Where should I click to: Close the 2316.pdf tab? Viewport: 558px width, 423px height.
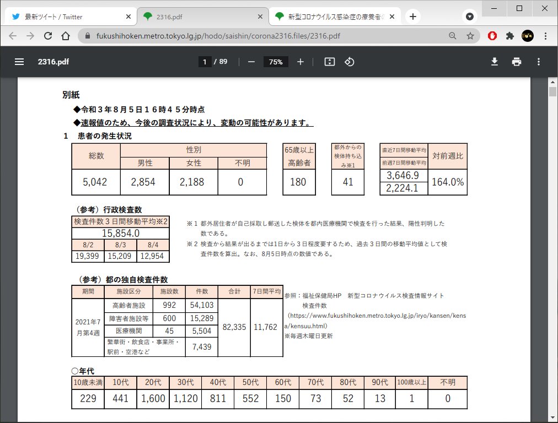point(260,17)
